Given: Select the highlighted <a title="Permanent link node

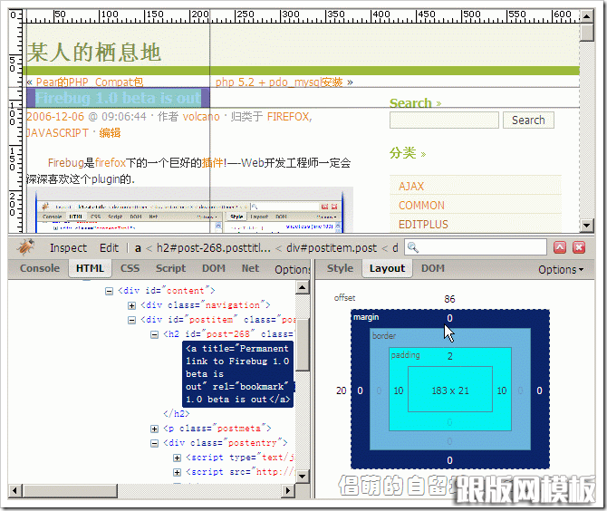Looking at the screenshot, I should (237, 374).
